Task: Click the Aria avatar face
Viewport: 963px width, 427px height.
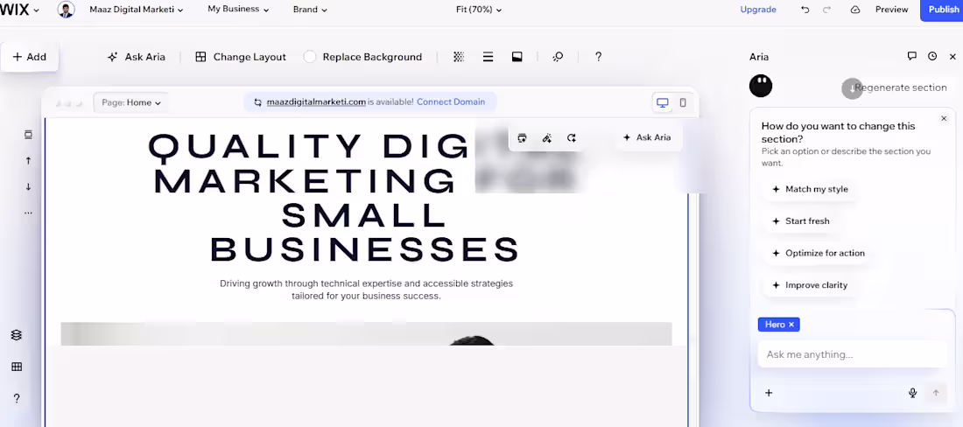Action: point(761,86)
